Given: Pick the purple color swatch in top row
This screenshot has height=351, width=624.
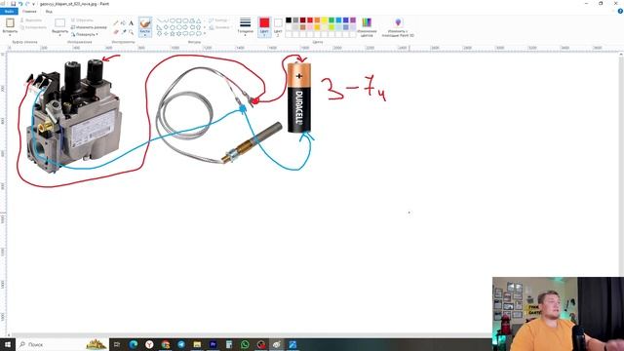Looking at the screenshot, I should [x=353, y=20].
